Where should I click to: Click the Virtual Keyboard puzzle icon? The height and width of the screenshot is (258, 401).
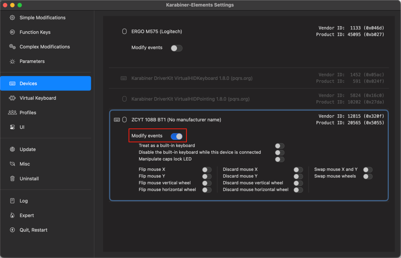pos(12,98)
